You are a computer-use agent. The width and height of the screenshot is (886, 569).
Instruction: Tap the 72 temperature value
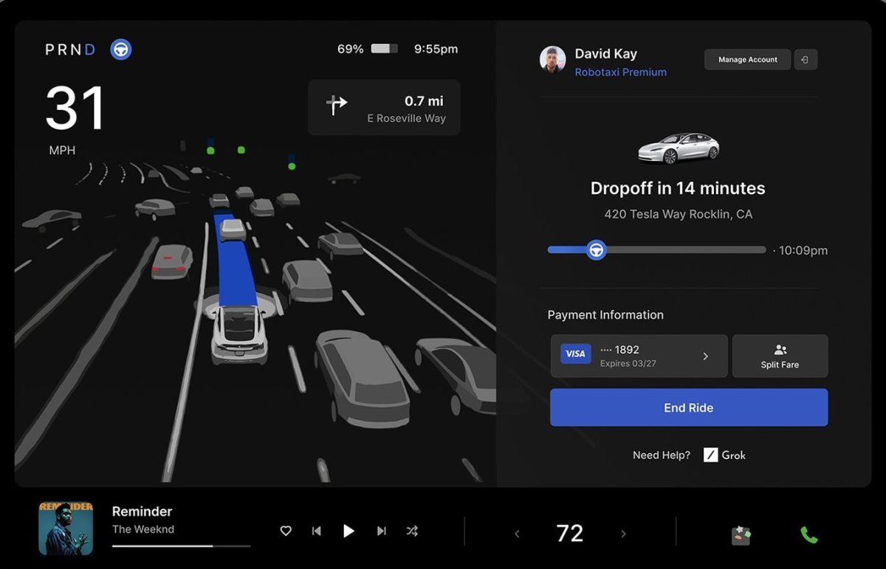tap(569, 534)
